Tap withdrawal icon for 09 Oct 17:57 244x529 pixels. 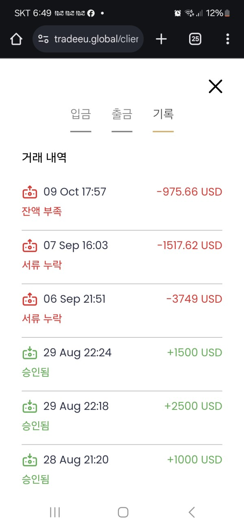coord(30,192)
